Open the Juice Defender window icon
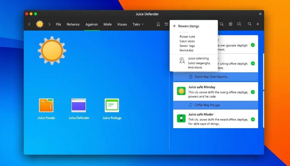This screenshot has height=166, width=290. coord(78,105)
